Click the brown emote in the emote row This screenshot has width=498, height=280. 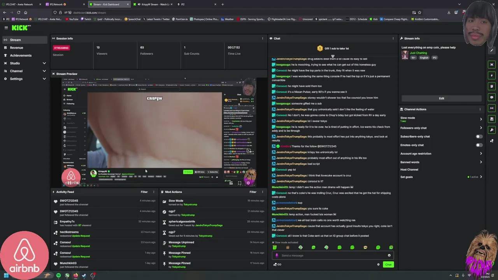(288, 247)
